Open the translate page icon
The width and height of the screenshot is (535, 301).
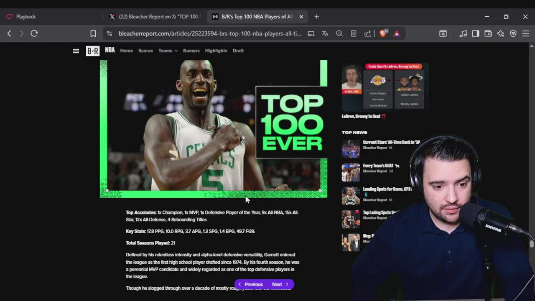(x=325, y=33)
